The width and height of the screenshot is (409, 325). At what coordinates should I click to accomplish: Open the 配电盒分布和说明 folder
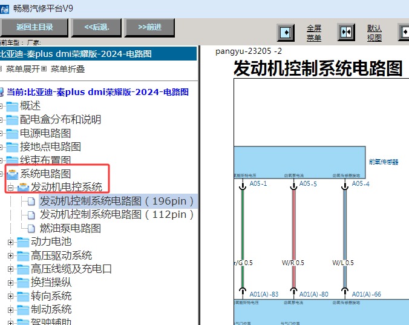[x=61, y=119]
